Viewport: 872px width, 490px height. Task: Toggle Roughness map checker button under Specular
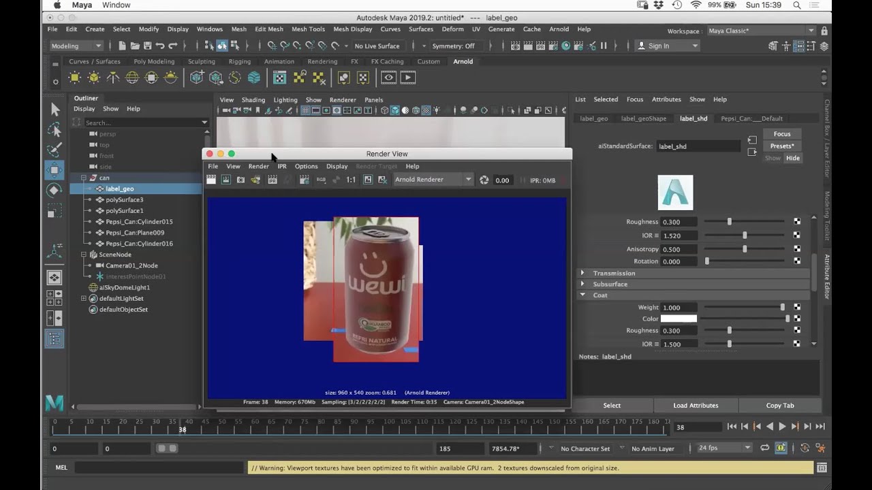point(797,222)
